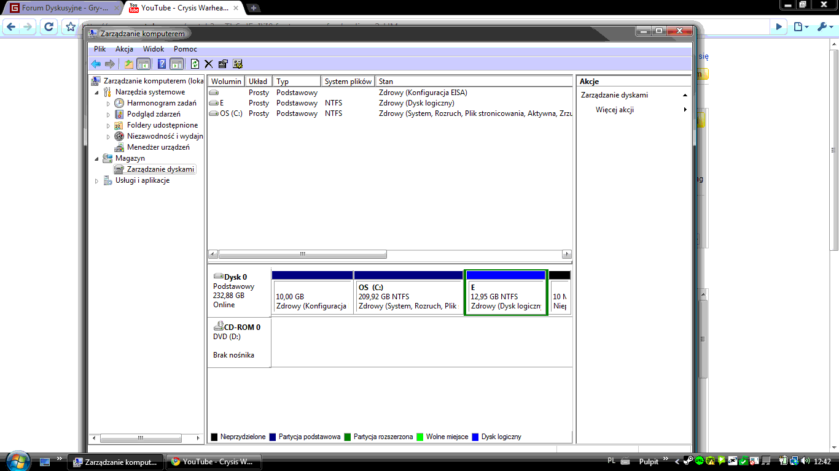This screenshot has width=839, height=471.
Task: Open the Widok menu
Action: tap(154, 49)
